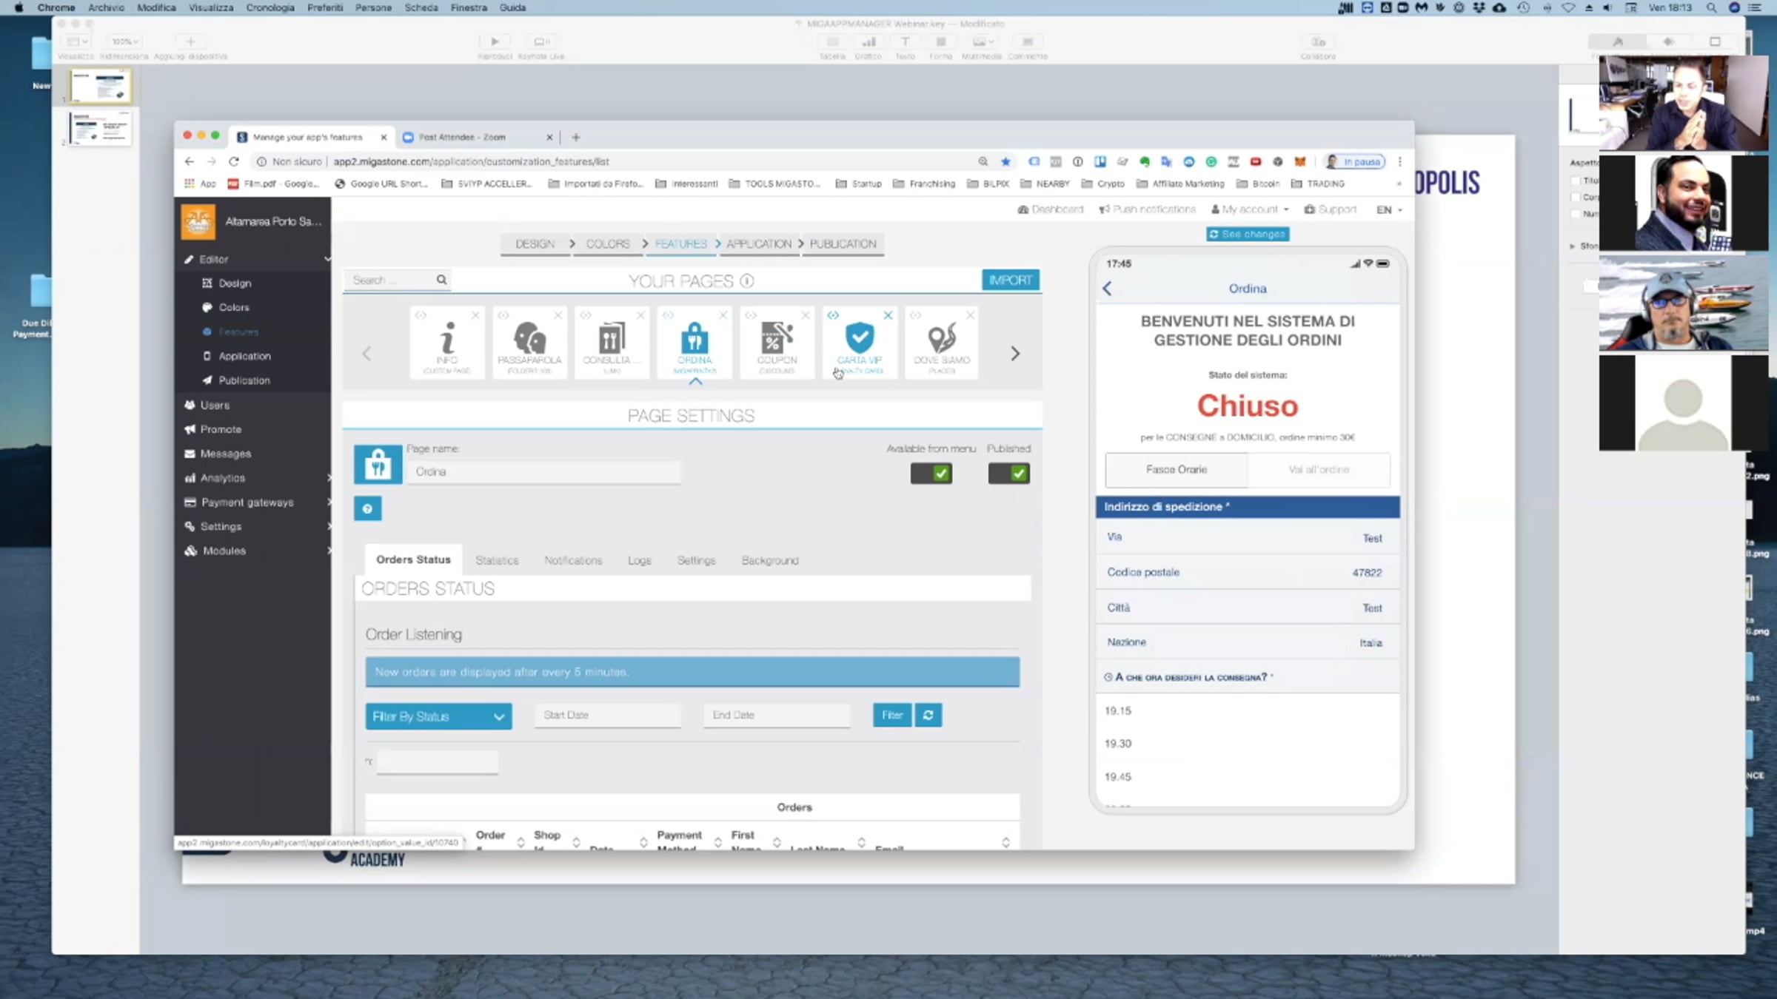
Task: Click the search magnifier in Your Pages
Action: 441,280
